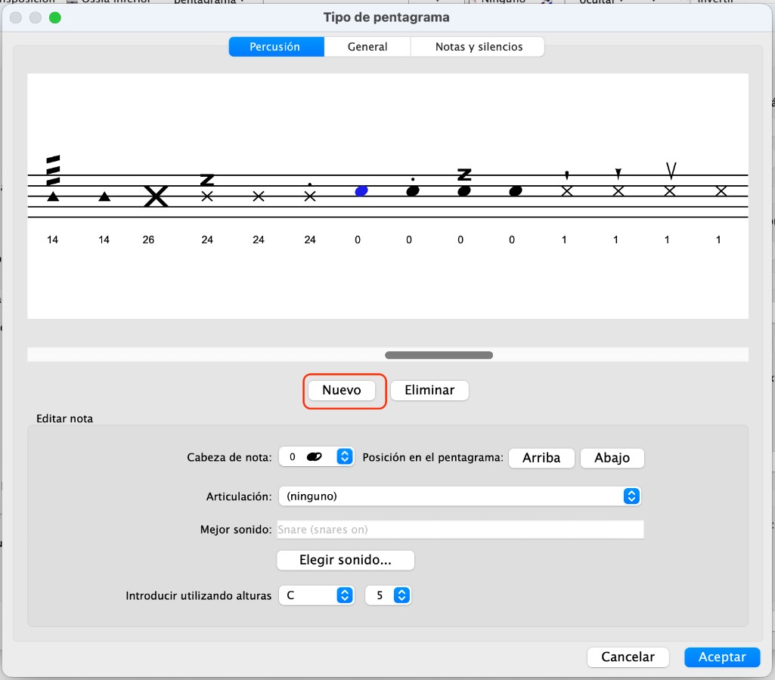This screenshot has height=680, width=775.
Task: Select the cross notehead with wedge articulation
Action: (618, 191)
